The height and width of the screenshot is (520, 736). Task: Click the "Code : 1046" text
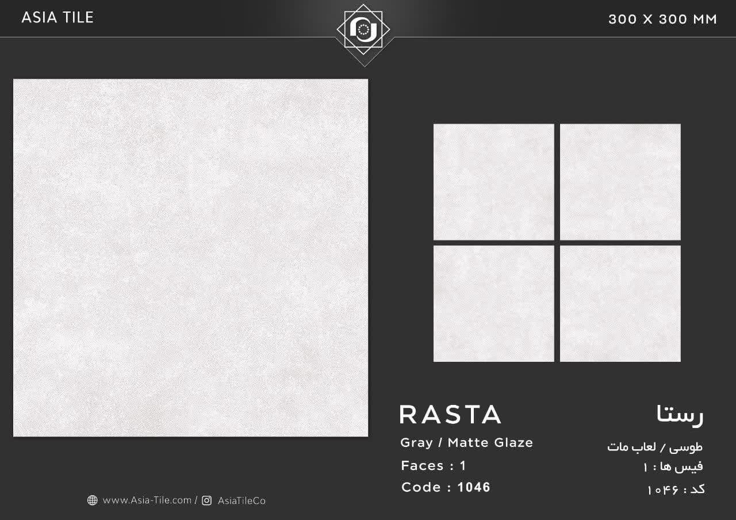(446, 487)
